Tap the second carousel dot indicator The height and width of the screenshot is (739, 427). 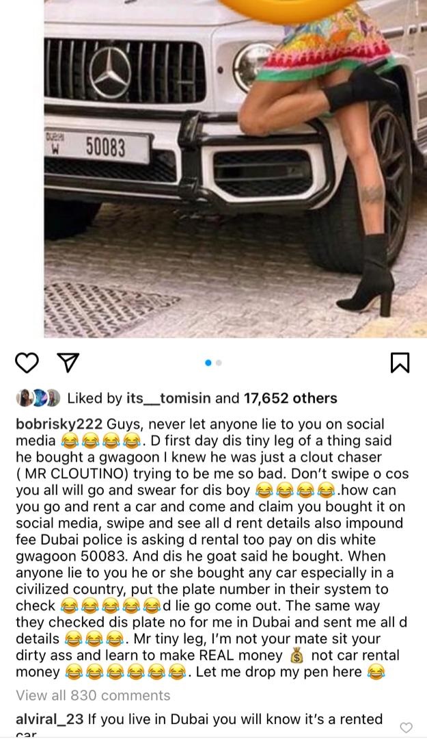(219, 363)
